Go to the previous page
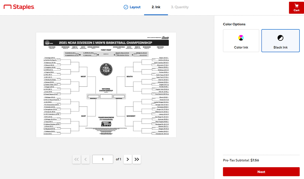The height and width of the screenshot is (179, 304). click(85, 159)
